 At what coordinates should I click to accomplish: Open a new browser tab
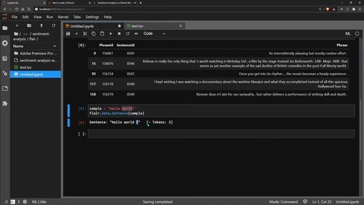point(140,3)
